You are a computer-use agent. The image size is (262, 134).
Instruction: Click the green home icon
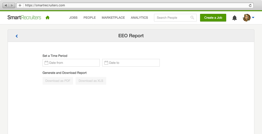[x=47, y=18]
